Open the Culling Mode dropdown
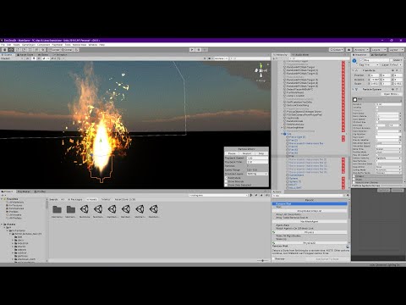This screenshot has width=406, height=305. (388, 170)
